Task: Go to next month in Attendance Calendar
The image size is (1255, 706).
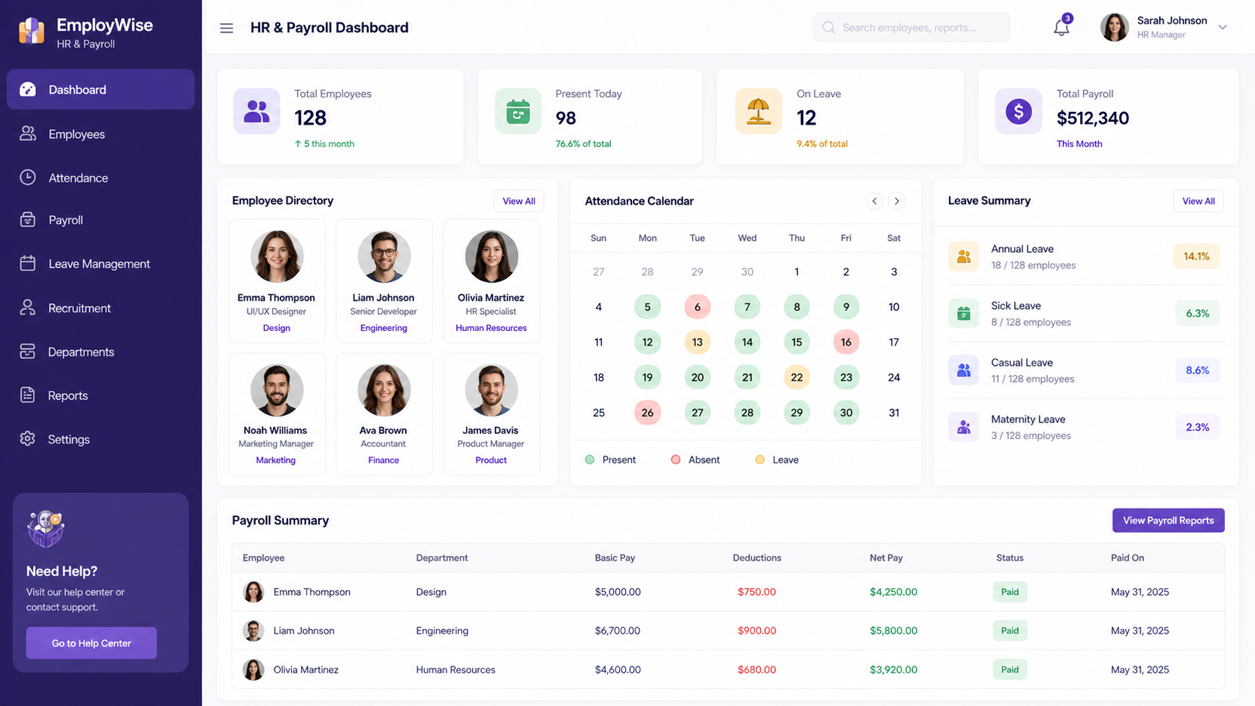Action: [x=897, y=201]
